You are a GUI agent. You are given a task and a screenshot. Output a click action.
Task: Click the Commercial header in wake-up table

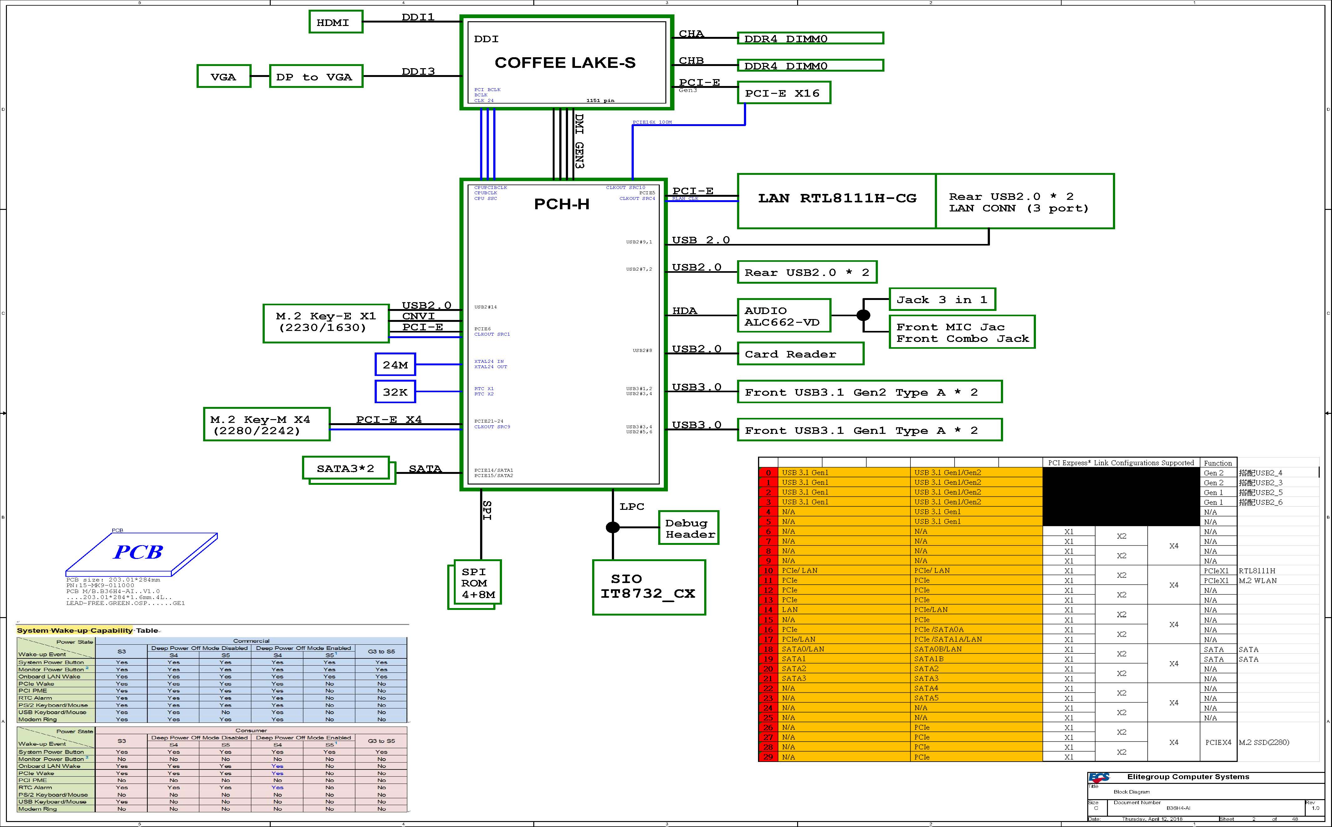point(251,641)
